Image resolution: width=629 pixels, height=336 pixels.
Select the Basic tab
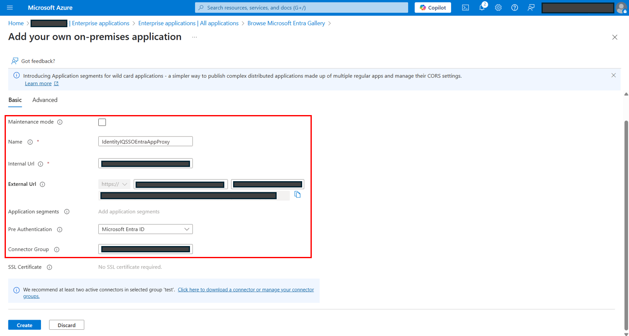tap(15, 100)
